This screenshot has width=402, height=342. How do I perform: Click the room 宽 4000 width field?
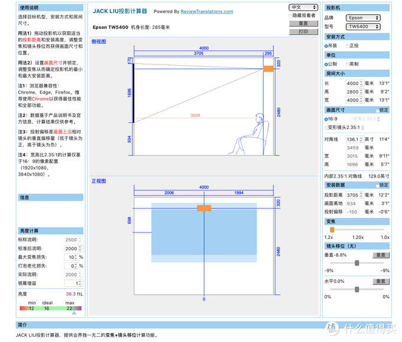tap(355, 100)
